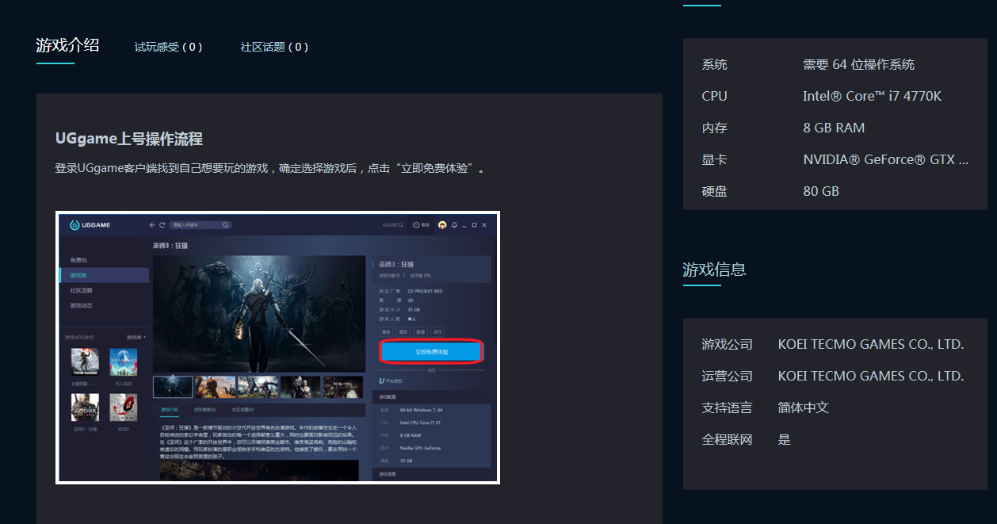This screenshot has width=997, height=524.
Task: Switch to 社区话题 ( 0 ) tab
Action: click(274, 47)
